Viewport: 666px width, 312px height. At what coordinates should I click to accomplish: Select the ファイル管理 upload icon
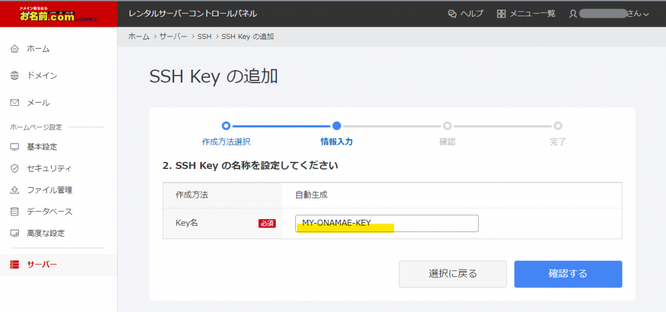point(15,190)
